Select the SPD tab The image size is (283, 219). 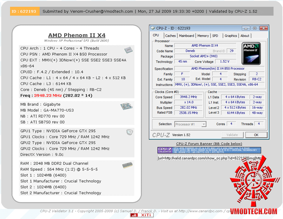(x=215, y=36)
